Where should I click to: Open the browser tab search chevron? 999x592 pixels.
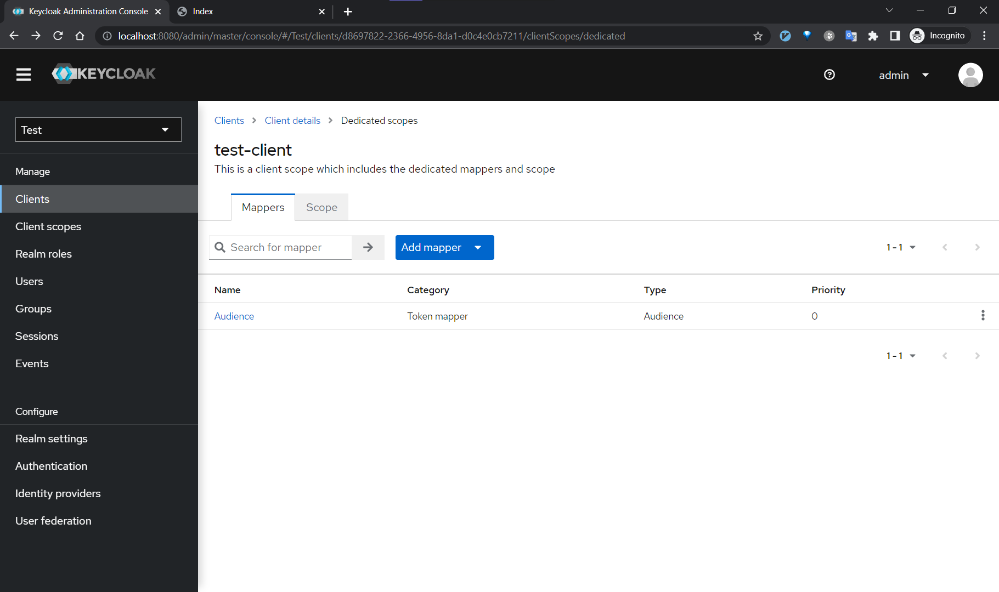pos(889,10)
